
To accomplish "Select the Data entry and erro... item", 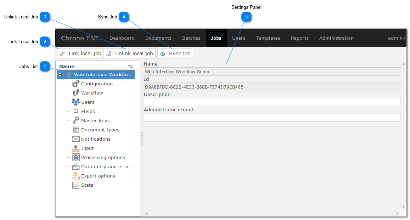I will pyautogui.click(x=106, y=167).
